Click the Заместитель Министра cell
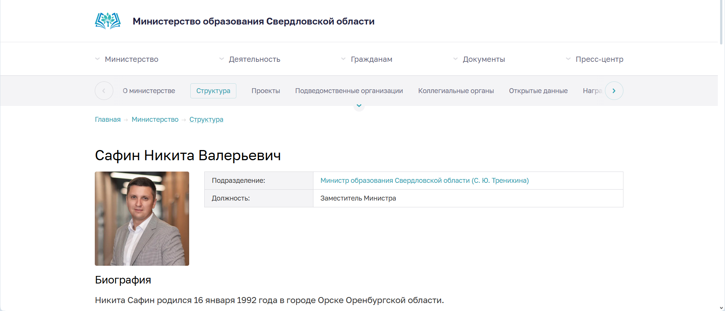This screenshot has height=311, width=725. tap(468, 198)
